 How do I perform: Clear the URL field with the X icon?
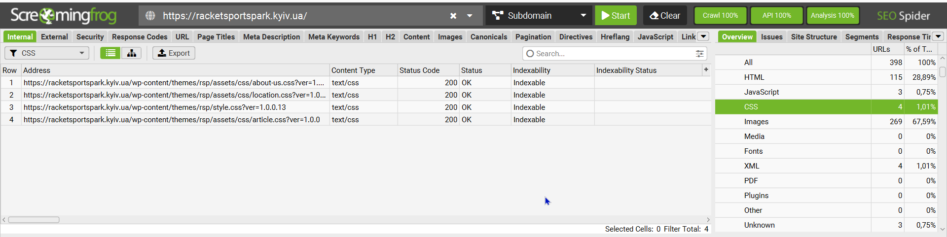pyautogui.click(x=453, y=16)
